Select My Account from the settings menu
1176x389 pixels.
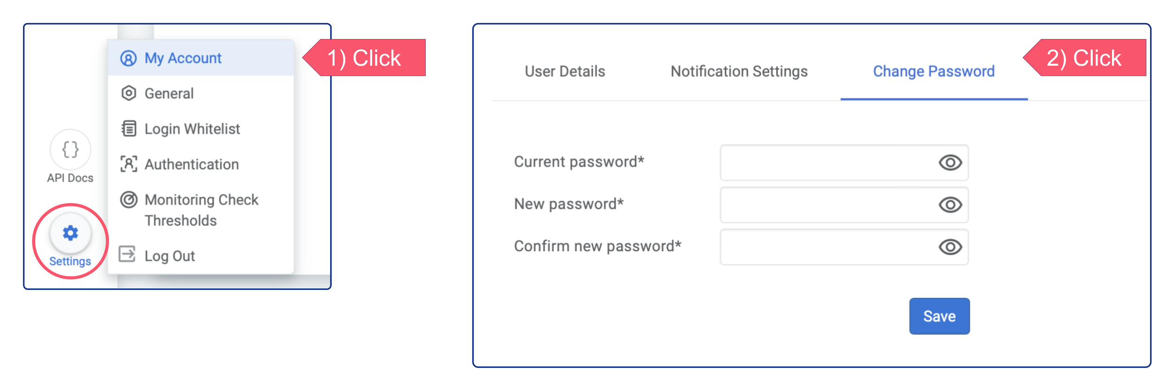point(183,58)
